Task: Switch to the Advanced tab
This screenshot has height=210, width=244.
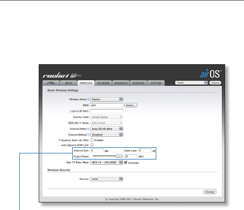Action: 121,83
